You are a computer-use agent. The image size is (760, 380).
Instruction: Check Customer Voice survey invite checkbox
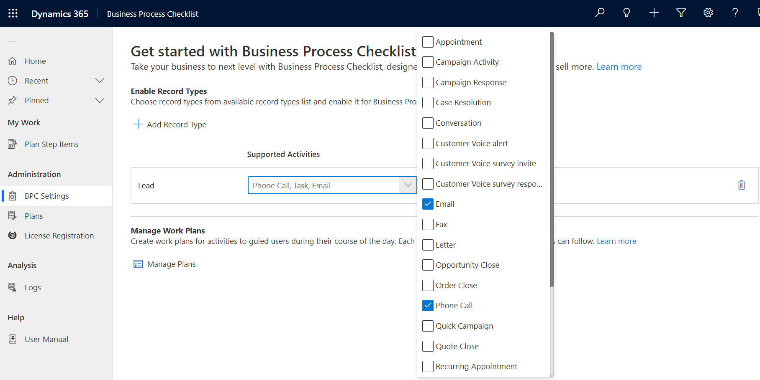[428, 163]
